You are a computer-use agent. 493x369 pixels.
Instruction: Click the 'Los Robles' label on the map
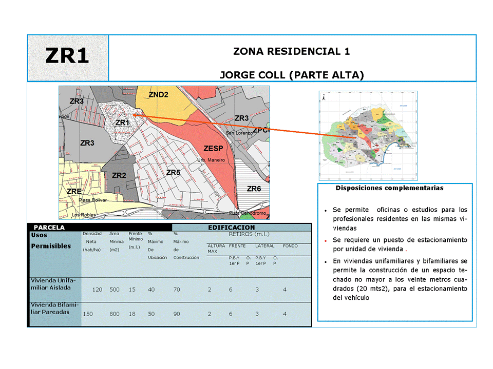click(84, 215)
